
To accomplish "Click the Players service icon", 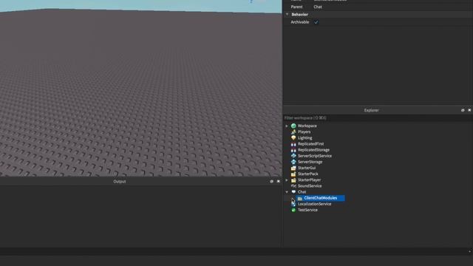I will coord(293,132).
